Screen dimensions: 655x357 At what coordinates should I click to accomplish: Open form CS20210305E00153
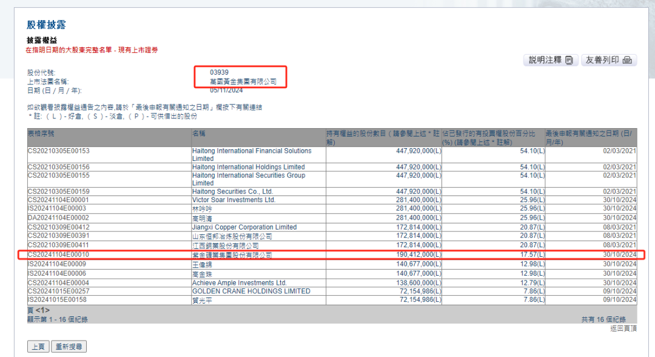coord(58,151)
